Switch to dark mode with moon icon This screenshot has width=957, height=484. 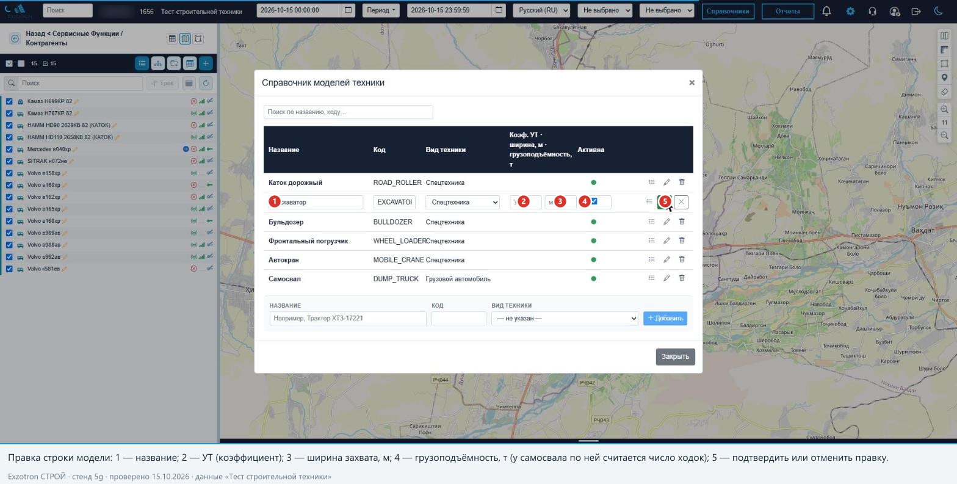pyautogui.click(x=939, y=11)
